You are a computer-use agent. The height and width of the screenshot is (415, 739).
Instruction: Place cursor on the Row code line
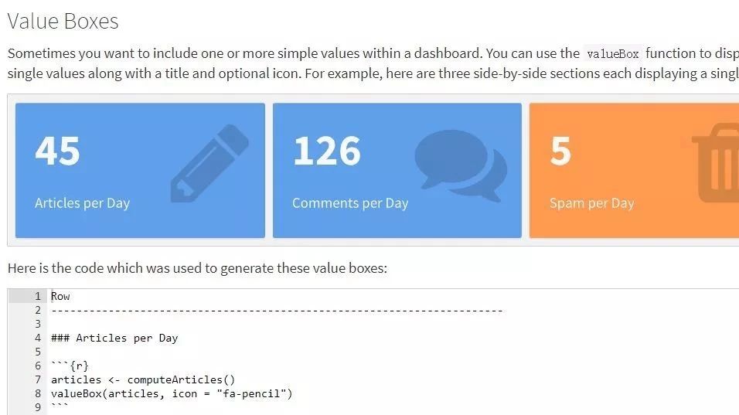click(x=60, y=296)
